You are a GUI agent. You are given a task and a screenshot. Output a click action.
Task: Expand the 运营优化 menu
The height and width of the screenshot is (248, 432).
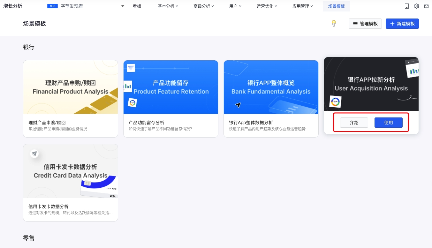coord(267,6)
